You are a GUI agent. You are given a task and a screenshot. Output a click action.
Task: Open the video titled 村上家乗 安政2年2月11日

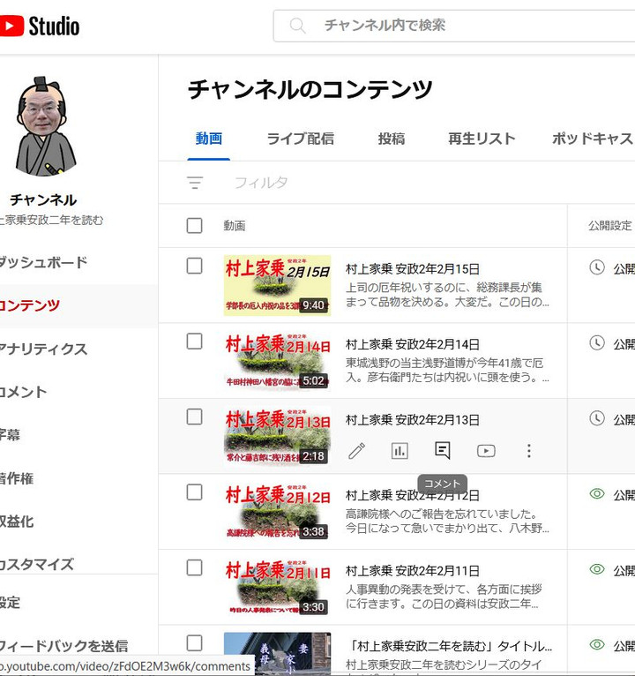(x=413, y=571)
